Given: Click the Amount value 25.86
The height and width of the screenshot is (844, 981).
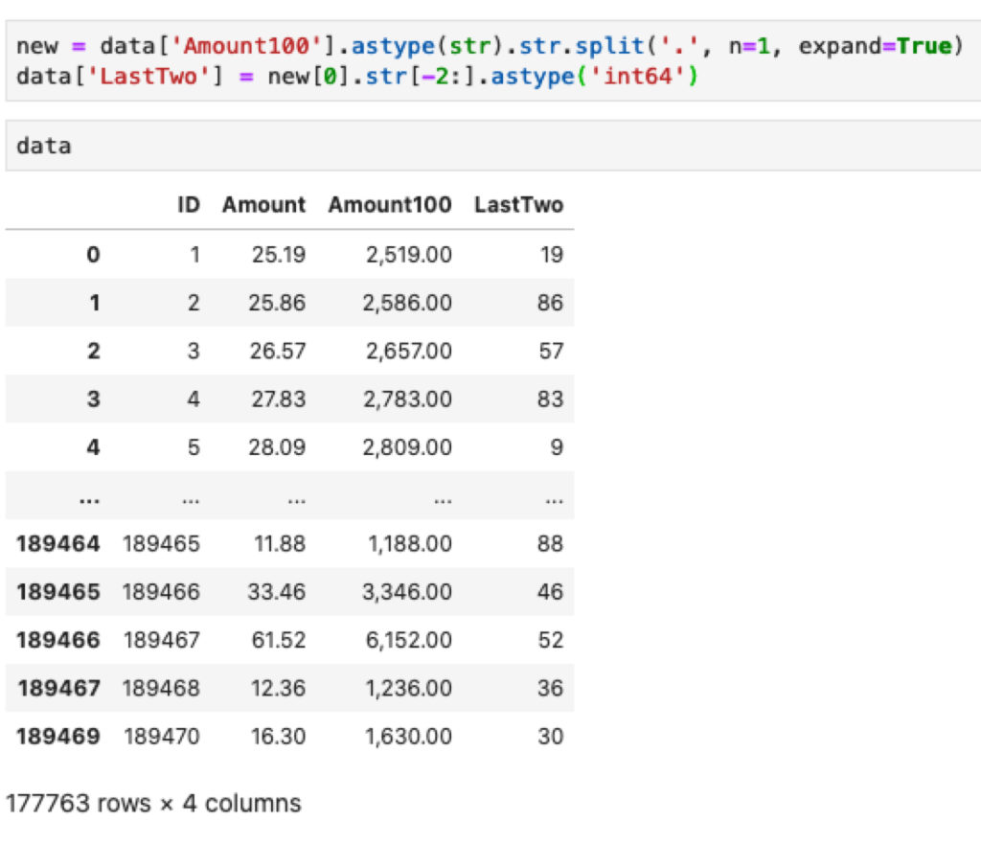Looking at the screenshot, I should (277, 303).
